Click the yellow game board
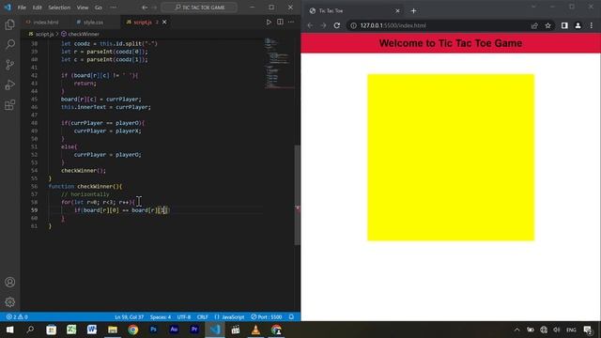Image resolution: width=601 pixels, height=338 pixels. tap(451, 158)
